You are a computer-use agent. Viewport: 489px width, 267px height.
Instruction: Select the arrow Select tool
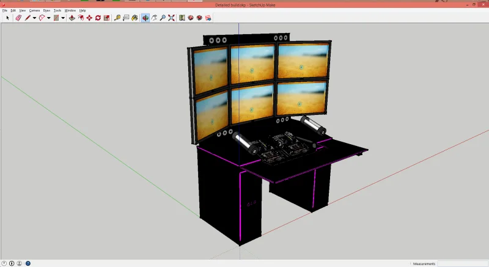8,18
